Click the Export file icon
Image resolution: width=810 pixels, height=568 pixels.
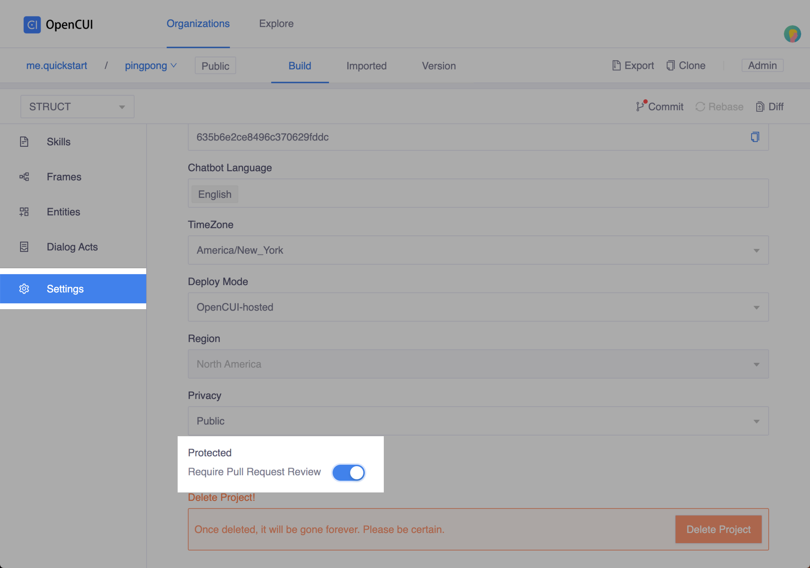[x=616, y=65]
